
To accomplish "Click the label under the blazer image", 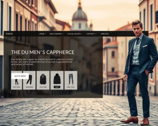I will [43, 87].
